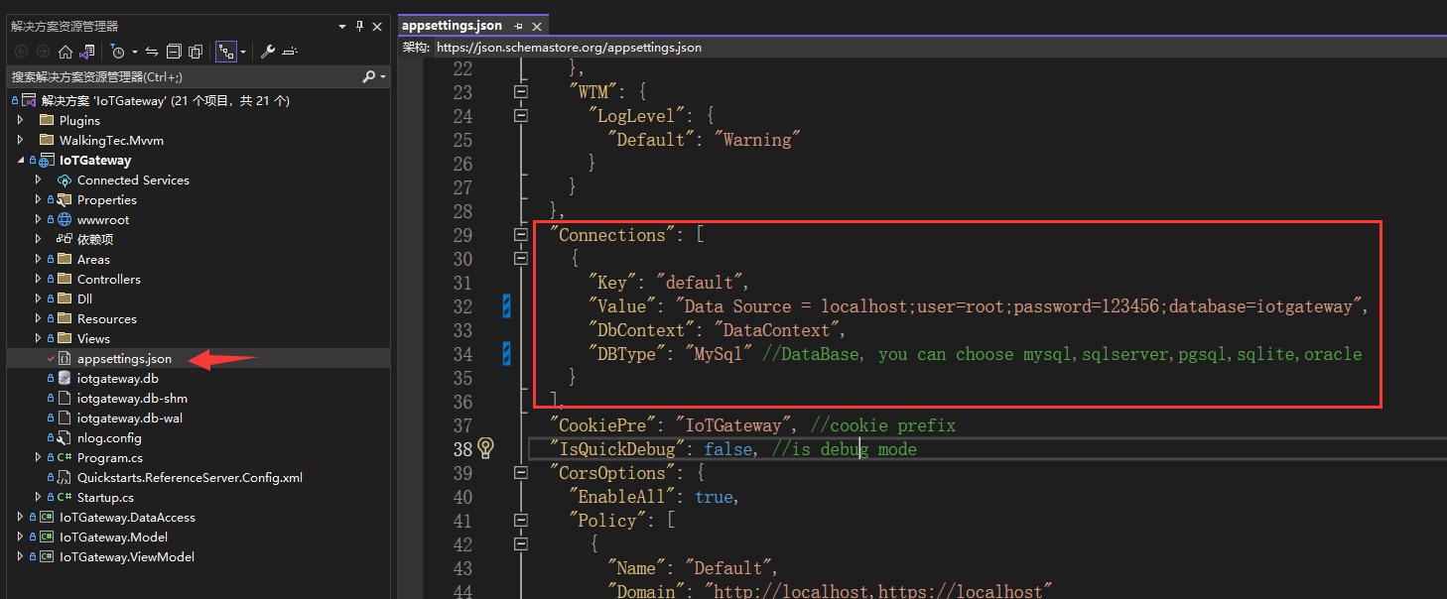Toggle auto-hide pin of Solution Explorer panel
Viewport: 1447px width, 599px height.
(359, 26)
